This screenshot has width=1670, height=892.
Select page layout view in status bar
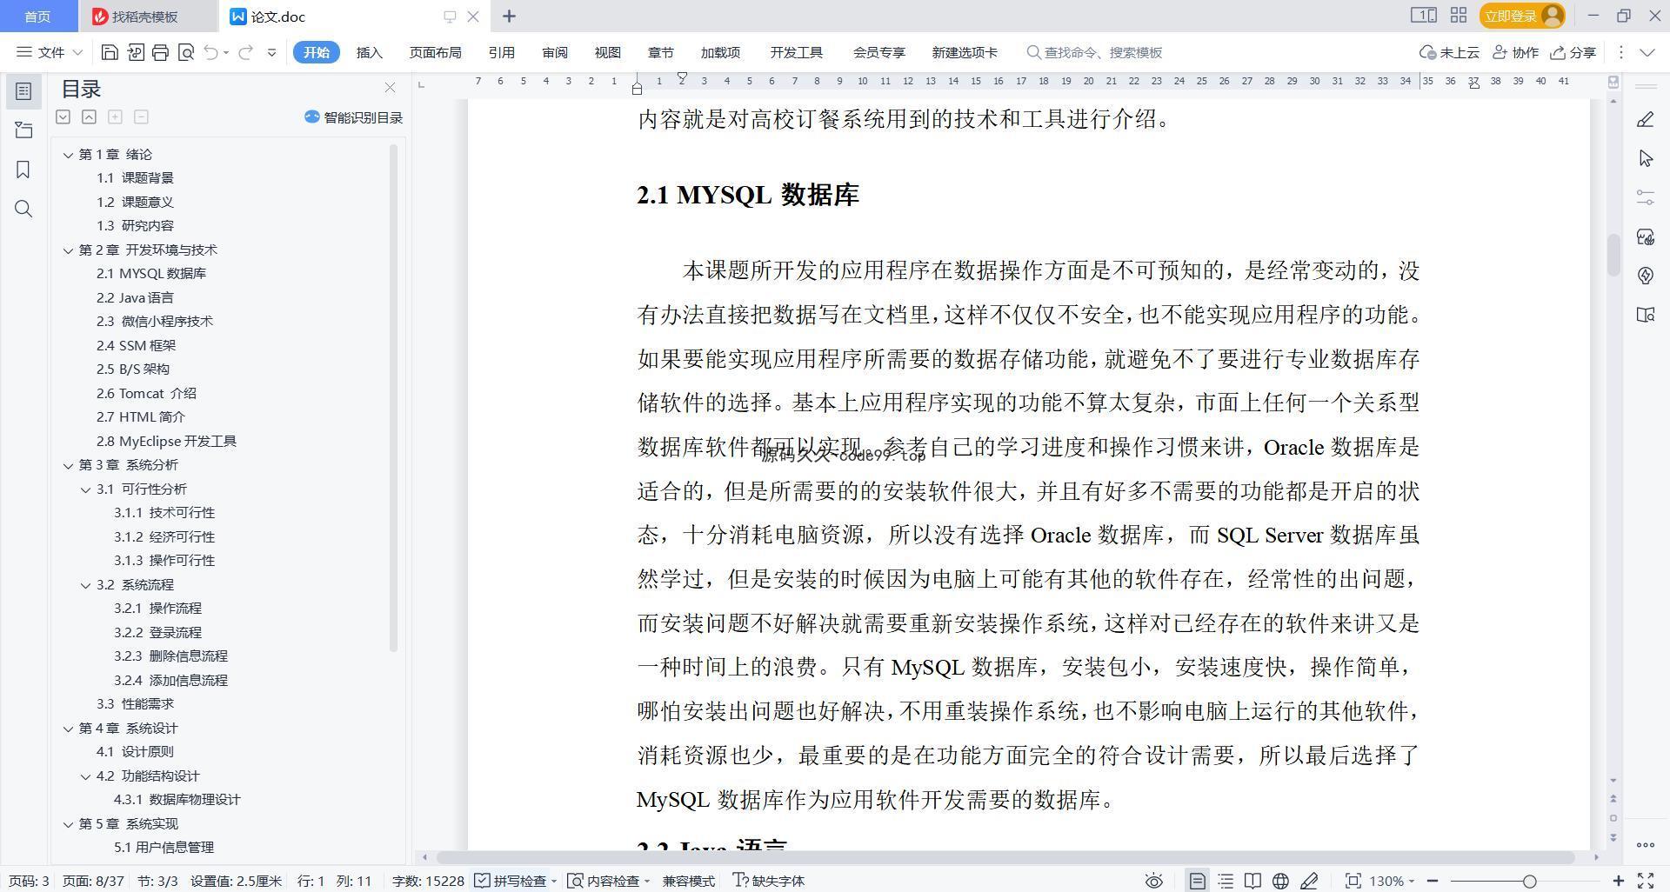coord(1198,881)
